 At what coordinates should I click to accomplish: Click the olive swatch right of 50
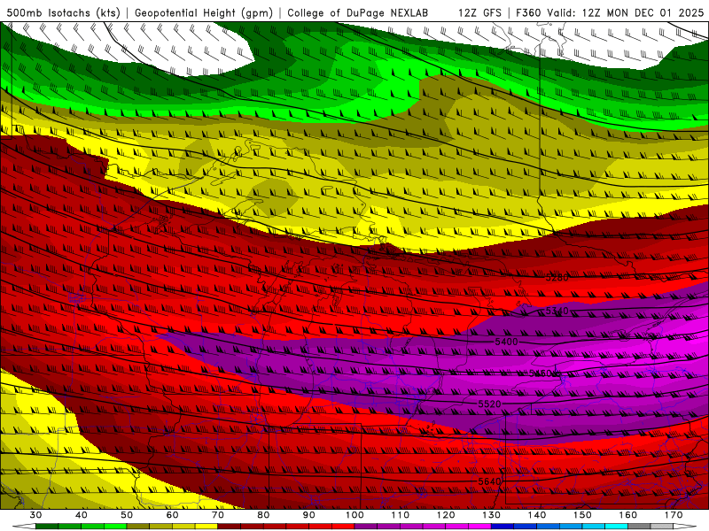(138, 527)
